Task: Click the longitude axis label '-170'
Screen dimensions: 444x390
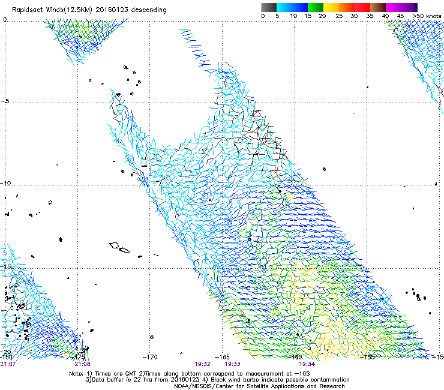Action: [x=149, y=357]
